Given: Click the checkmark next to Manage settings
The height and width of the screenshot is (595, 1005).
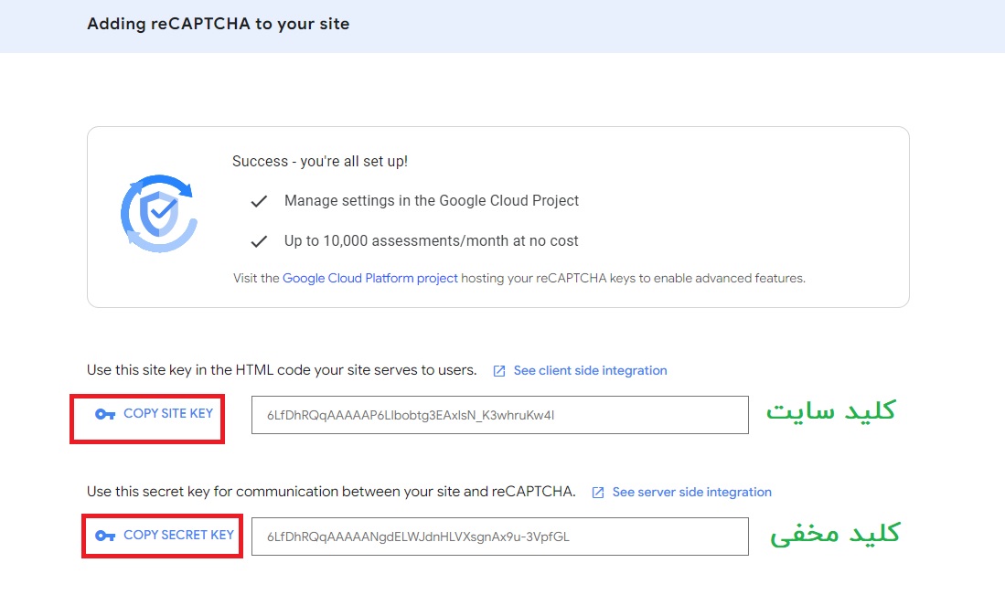Looking at the screenshot, I should pyautogui.click(x=259, y=201).
